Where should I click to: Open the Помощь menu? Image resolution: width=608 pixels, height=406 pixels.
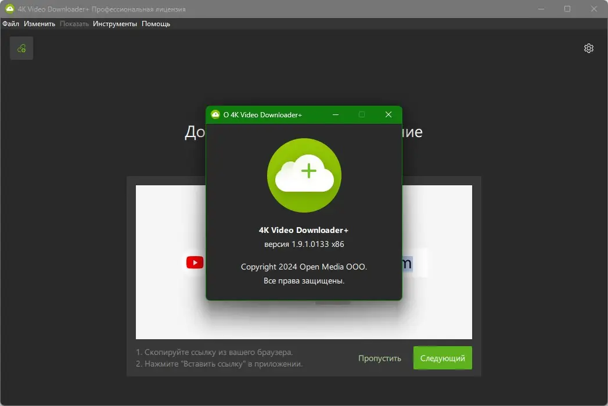coord(156,24)
